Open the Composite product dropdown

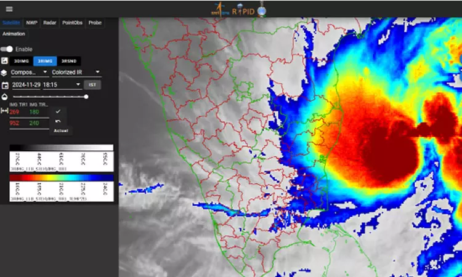(30, 73)
